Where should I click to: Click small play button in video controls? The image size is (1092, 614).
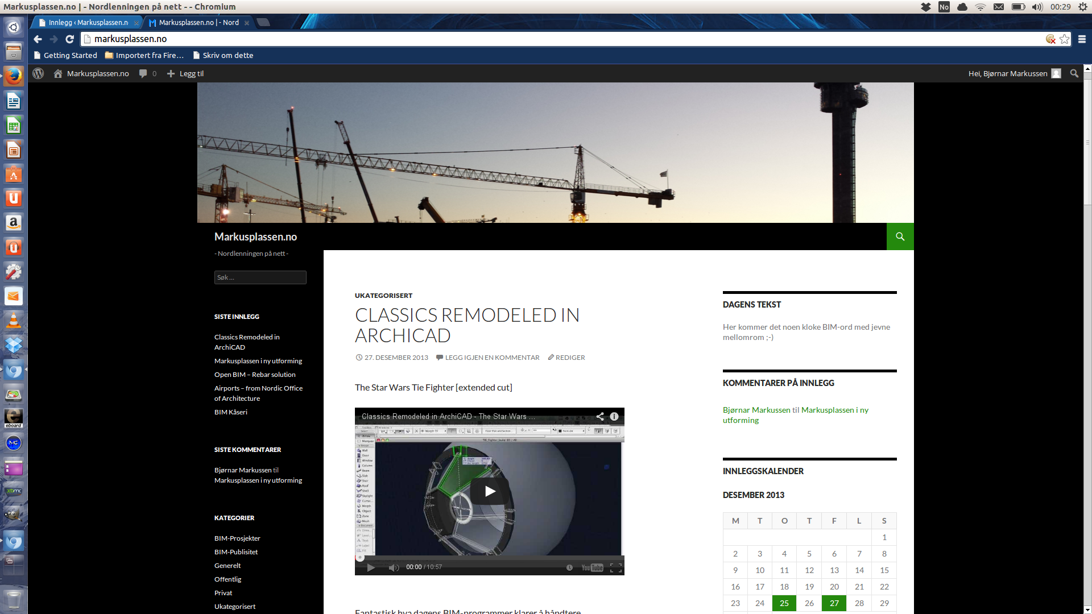click(x=371, y=567)
